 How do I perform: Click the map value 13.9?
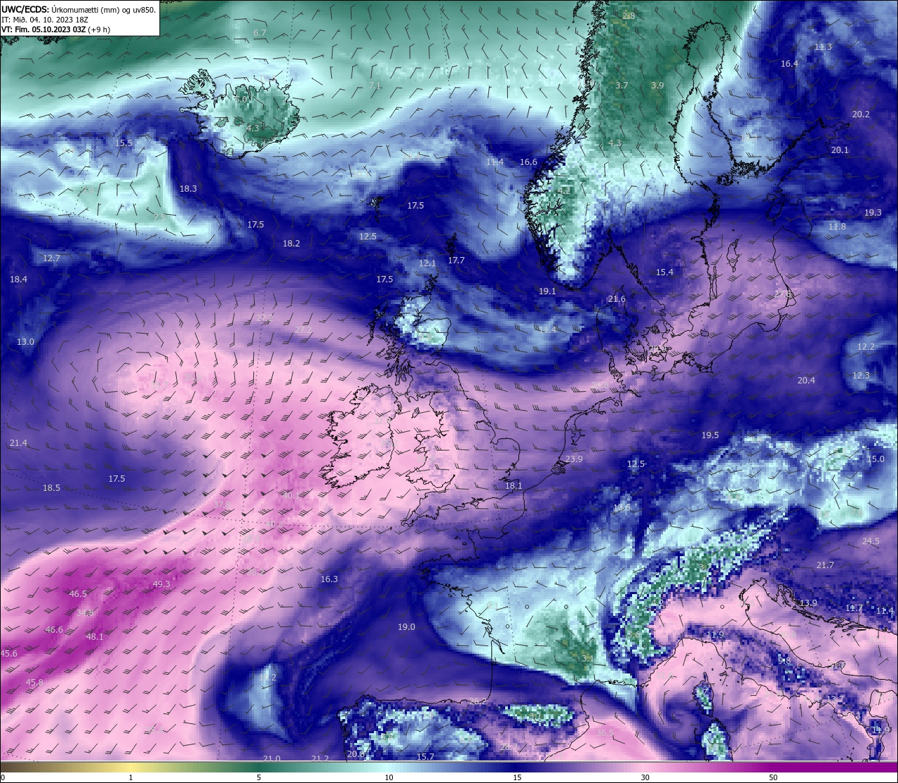pyautogui.click(x=808, y=603)
